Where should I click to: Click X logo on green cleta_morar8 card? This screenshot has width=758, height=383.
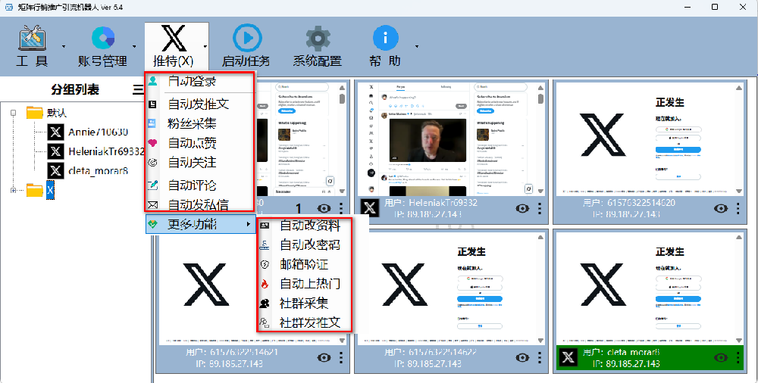click(568, 357)
